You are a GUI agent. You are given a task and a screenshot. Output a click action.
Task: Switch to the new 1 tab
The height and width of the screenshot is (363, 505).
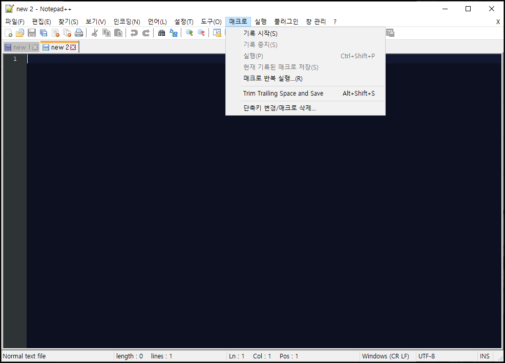click(22, 47)
